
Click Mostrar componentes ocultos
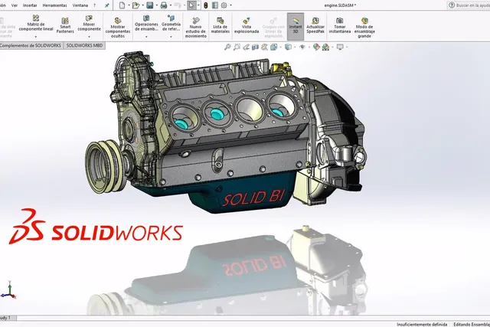point(118,28)
